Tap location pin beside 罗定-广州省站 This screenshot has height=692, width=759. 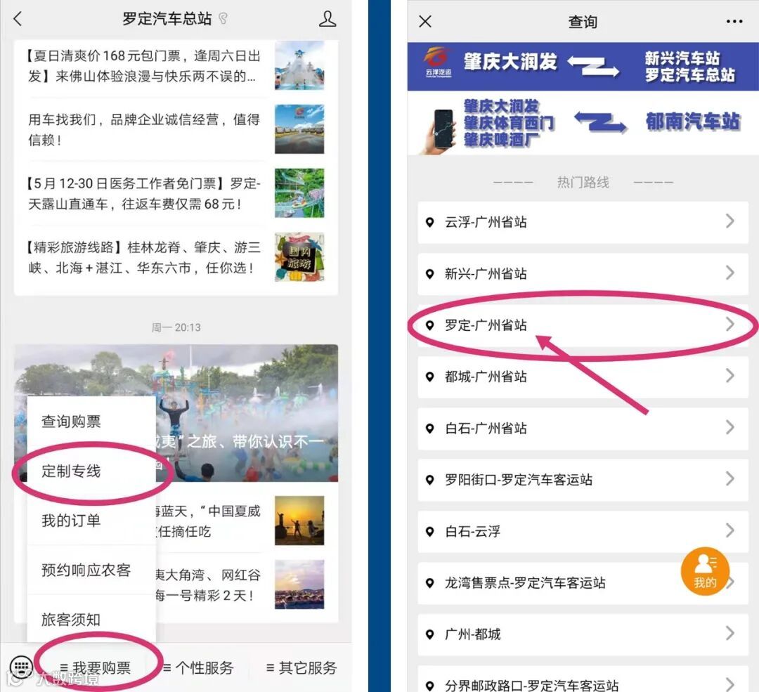click(x=429, y=325)
